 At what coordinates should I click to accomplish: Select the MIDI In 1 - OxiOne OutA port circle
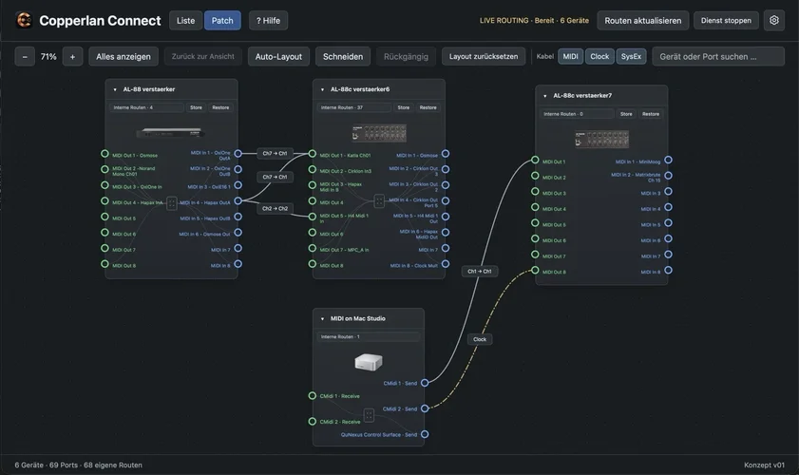pyautogui.click(x=238, y=153)
